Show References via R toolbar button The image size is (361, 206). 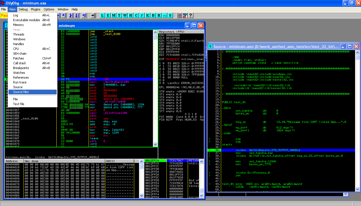coord(159,15)
